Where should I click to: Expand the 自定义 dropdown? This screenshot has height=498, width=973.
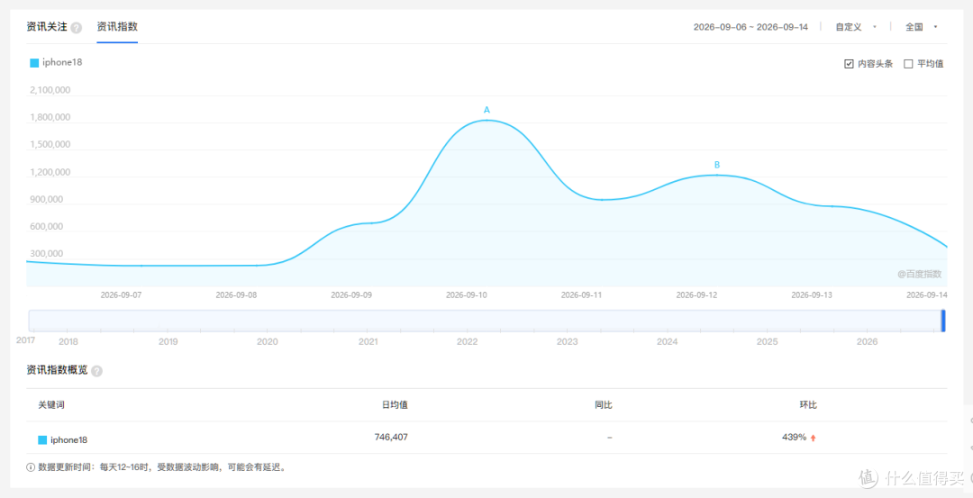tap(856, 27)
